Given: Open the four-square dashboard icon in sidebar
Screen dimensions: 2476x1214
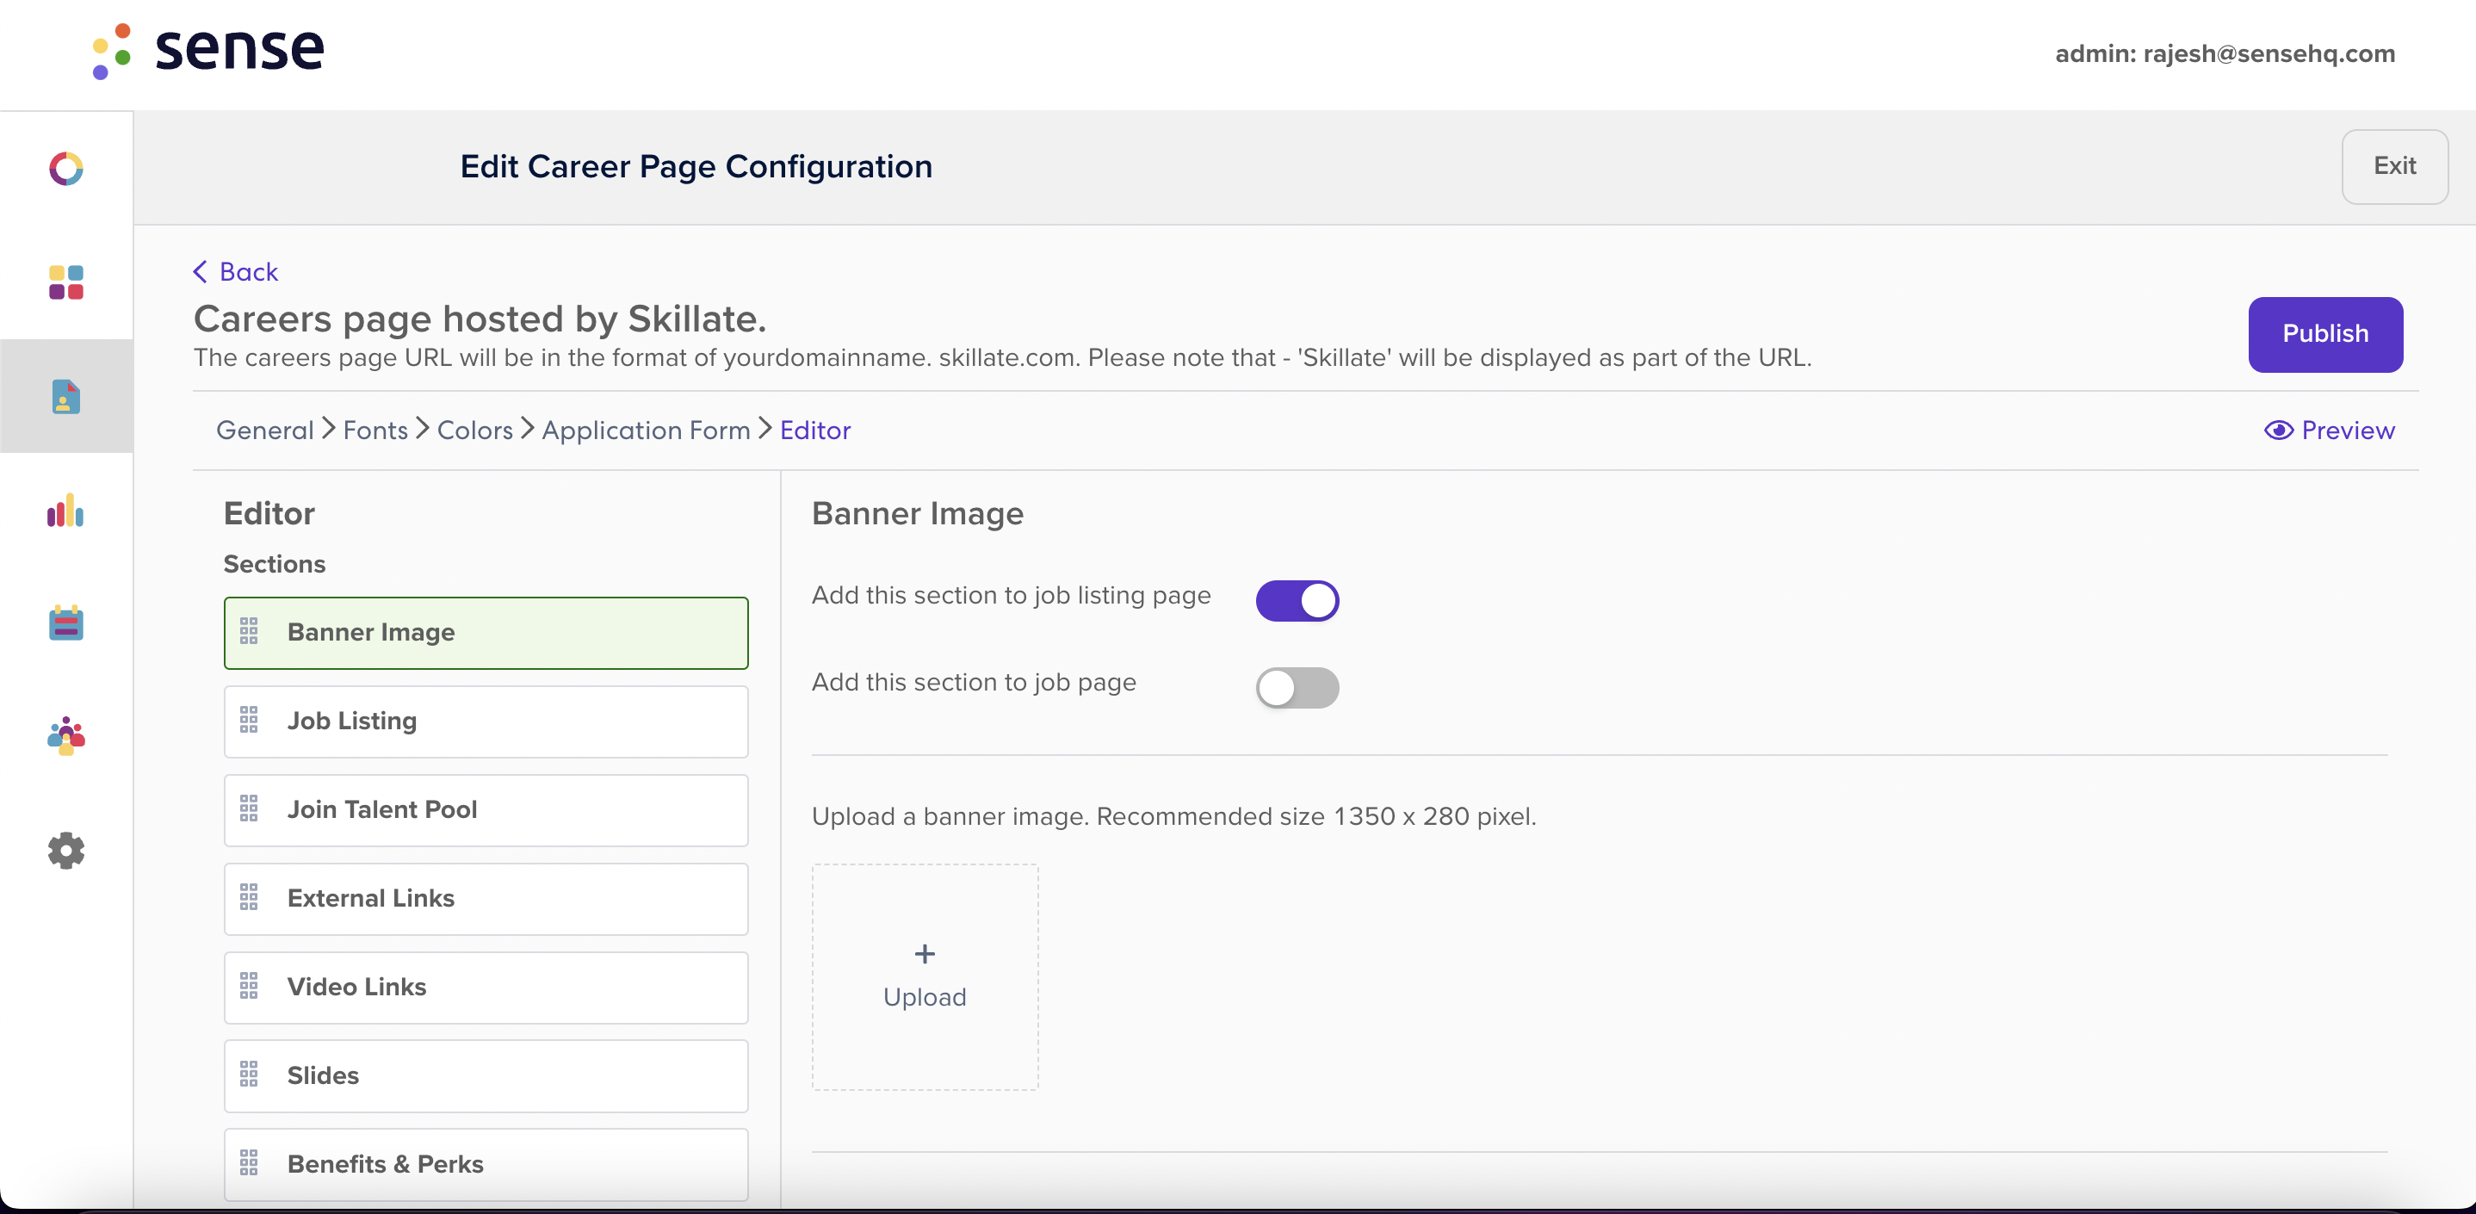Looking at the screenshot, I should pyautogui.click(x=66, y=282).
